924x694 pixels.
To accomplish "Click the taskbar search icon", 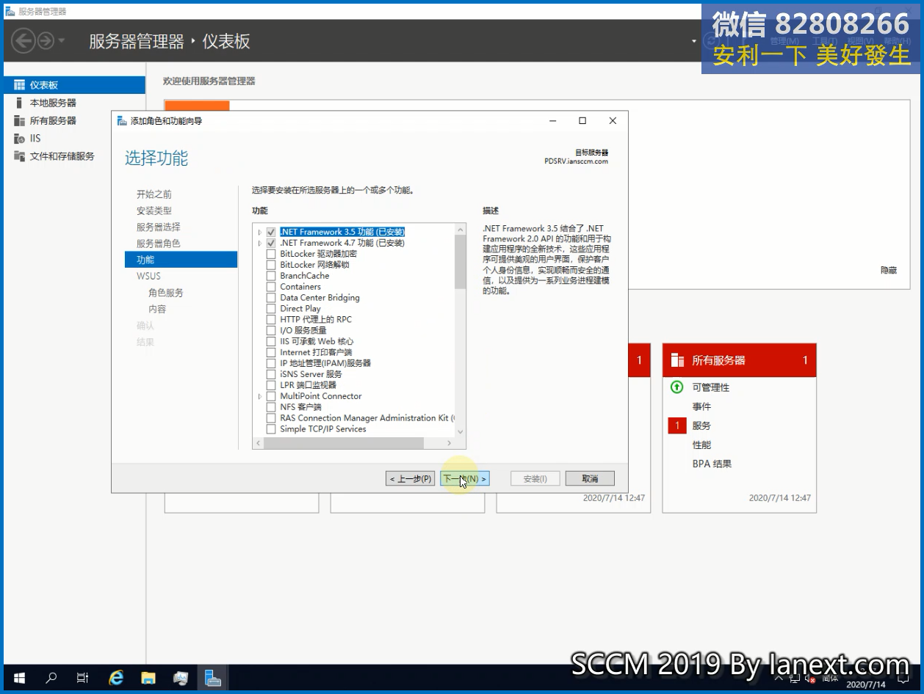I will 51,678.
